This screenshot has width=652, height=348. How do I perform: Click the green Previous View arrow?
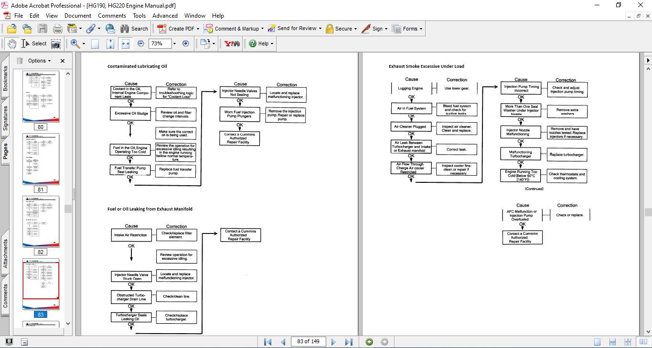369,342
